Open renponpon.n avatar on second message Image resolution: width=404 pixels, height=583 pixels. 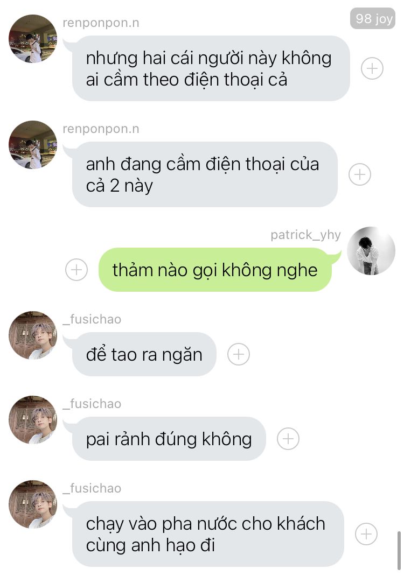(33, 145)
